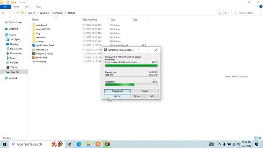Open Task View on the taskbar

69,144
